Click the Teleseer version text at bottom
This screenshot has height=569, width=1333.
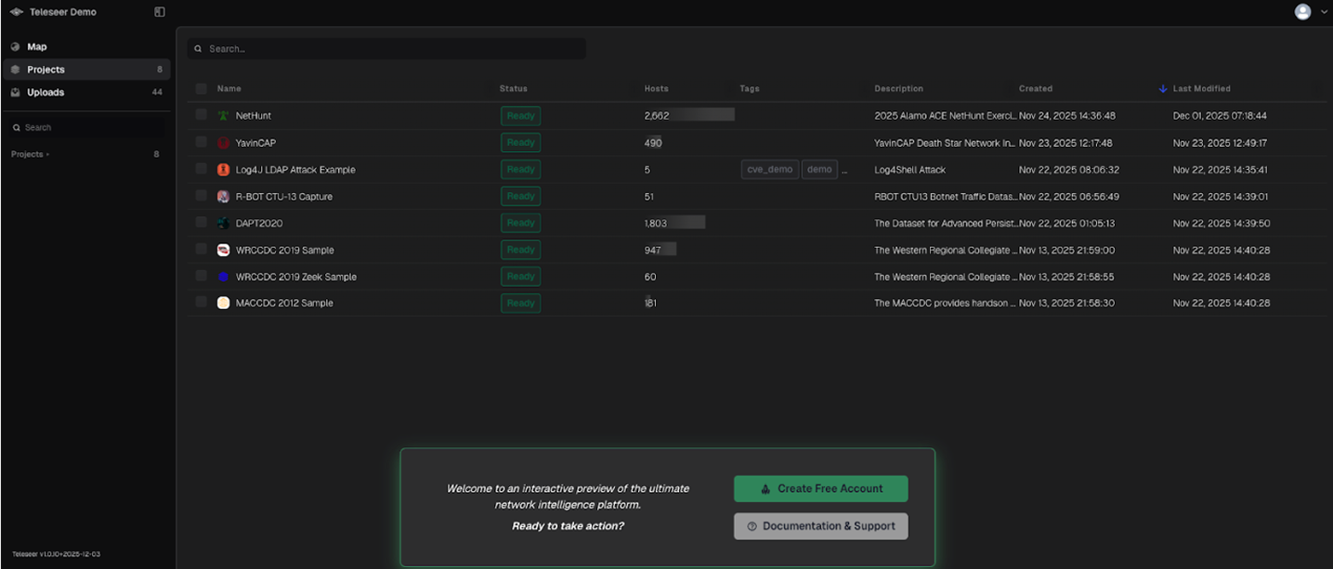57,554
